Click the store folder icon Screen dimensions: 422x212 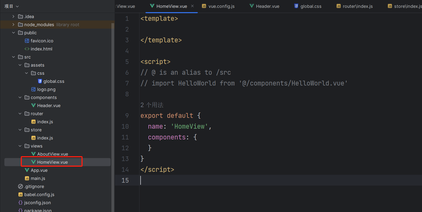coord(27,130)
